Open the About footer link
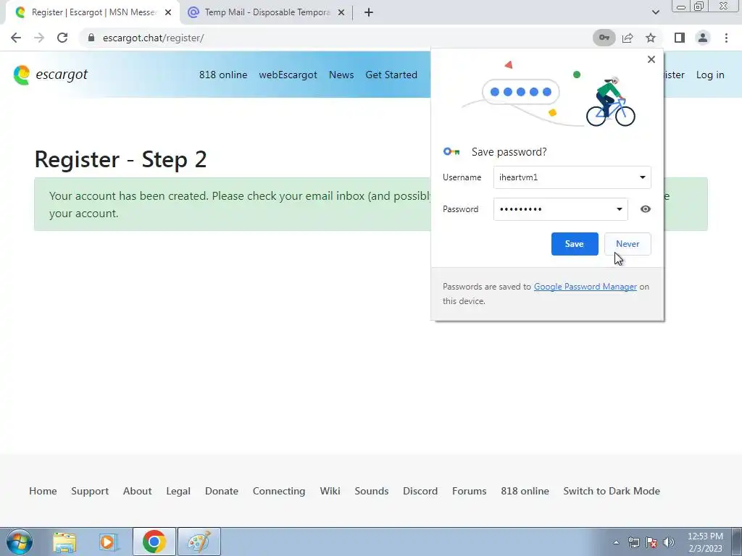This screenshot has height=556, width=742. 137,491
